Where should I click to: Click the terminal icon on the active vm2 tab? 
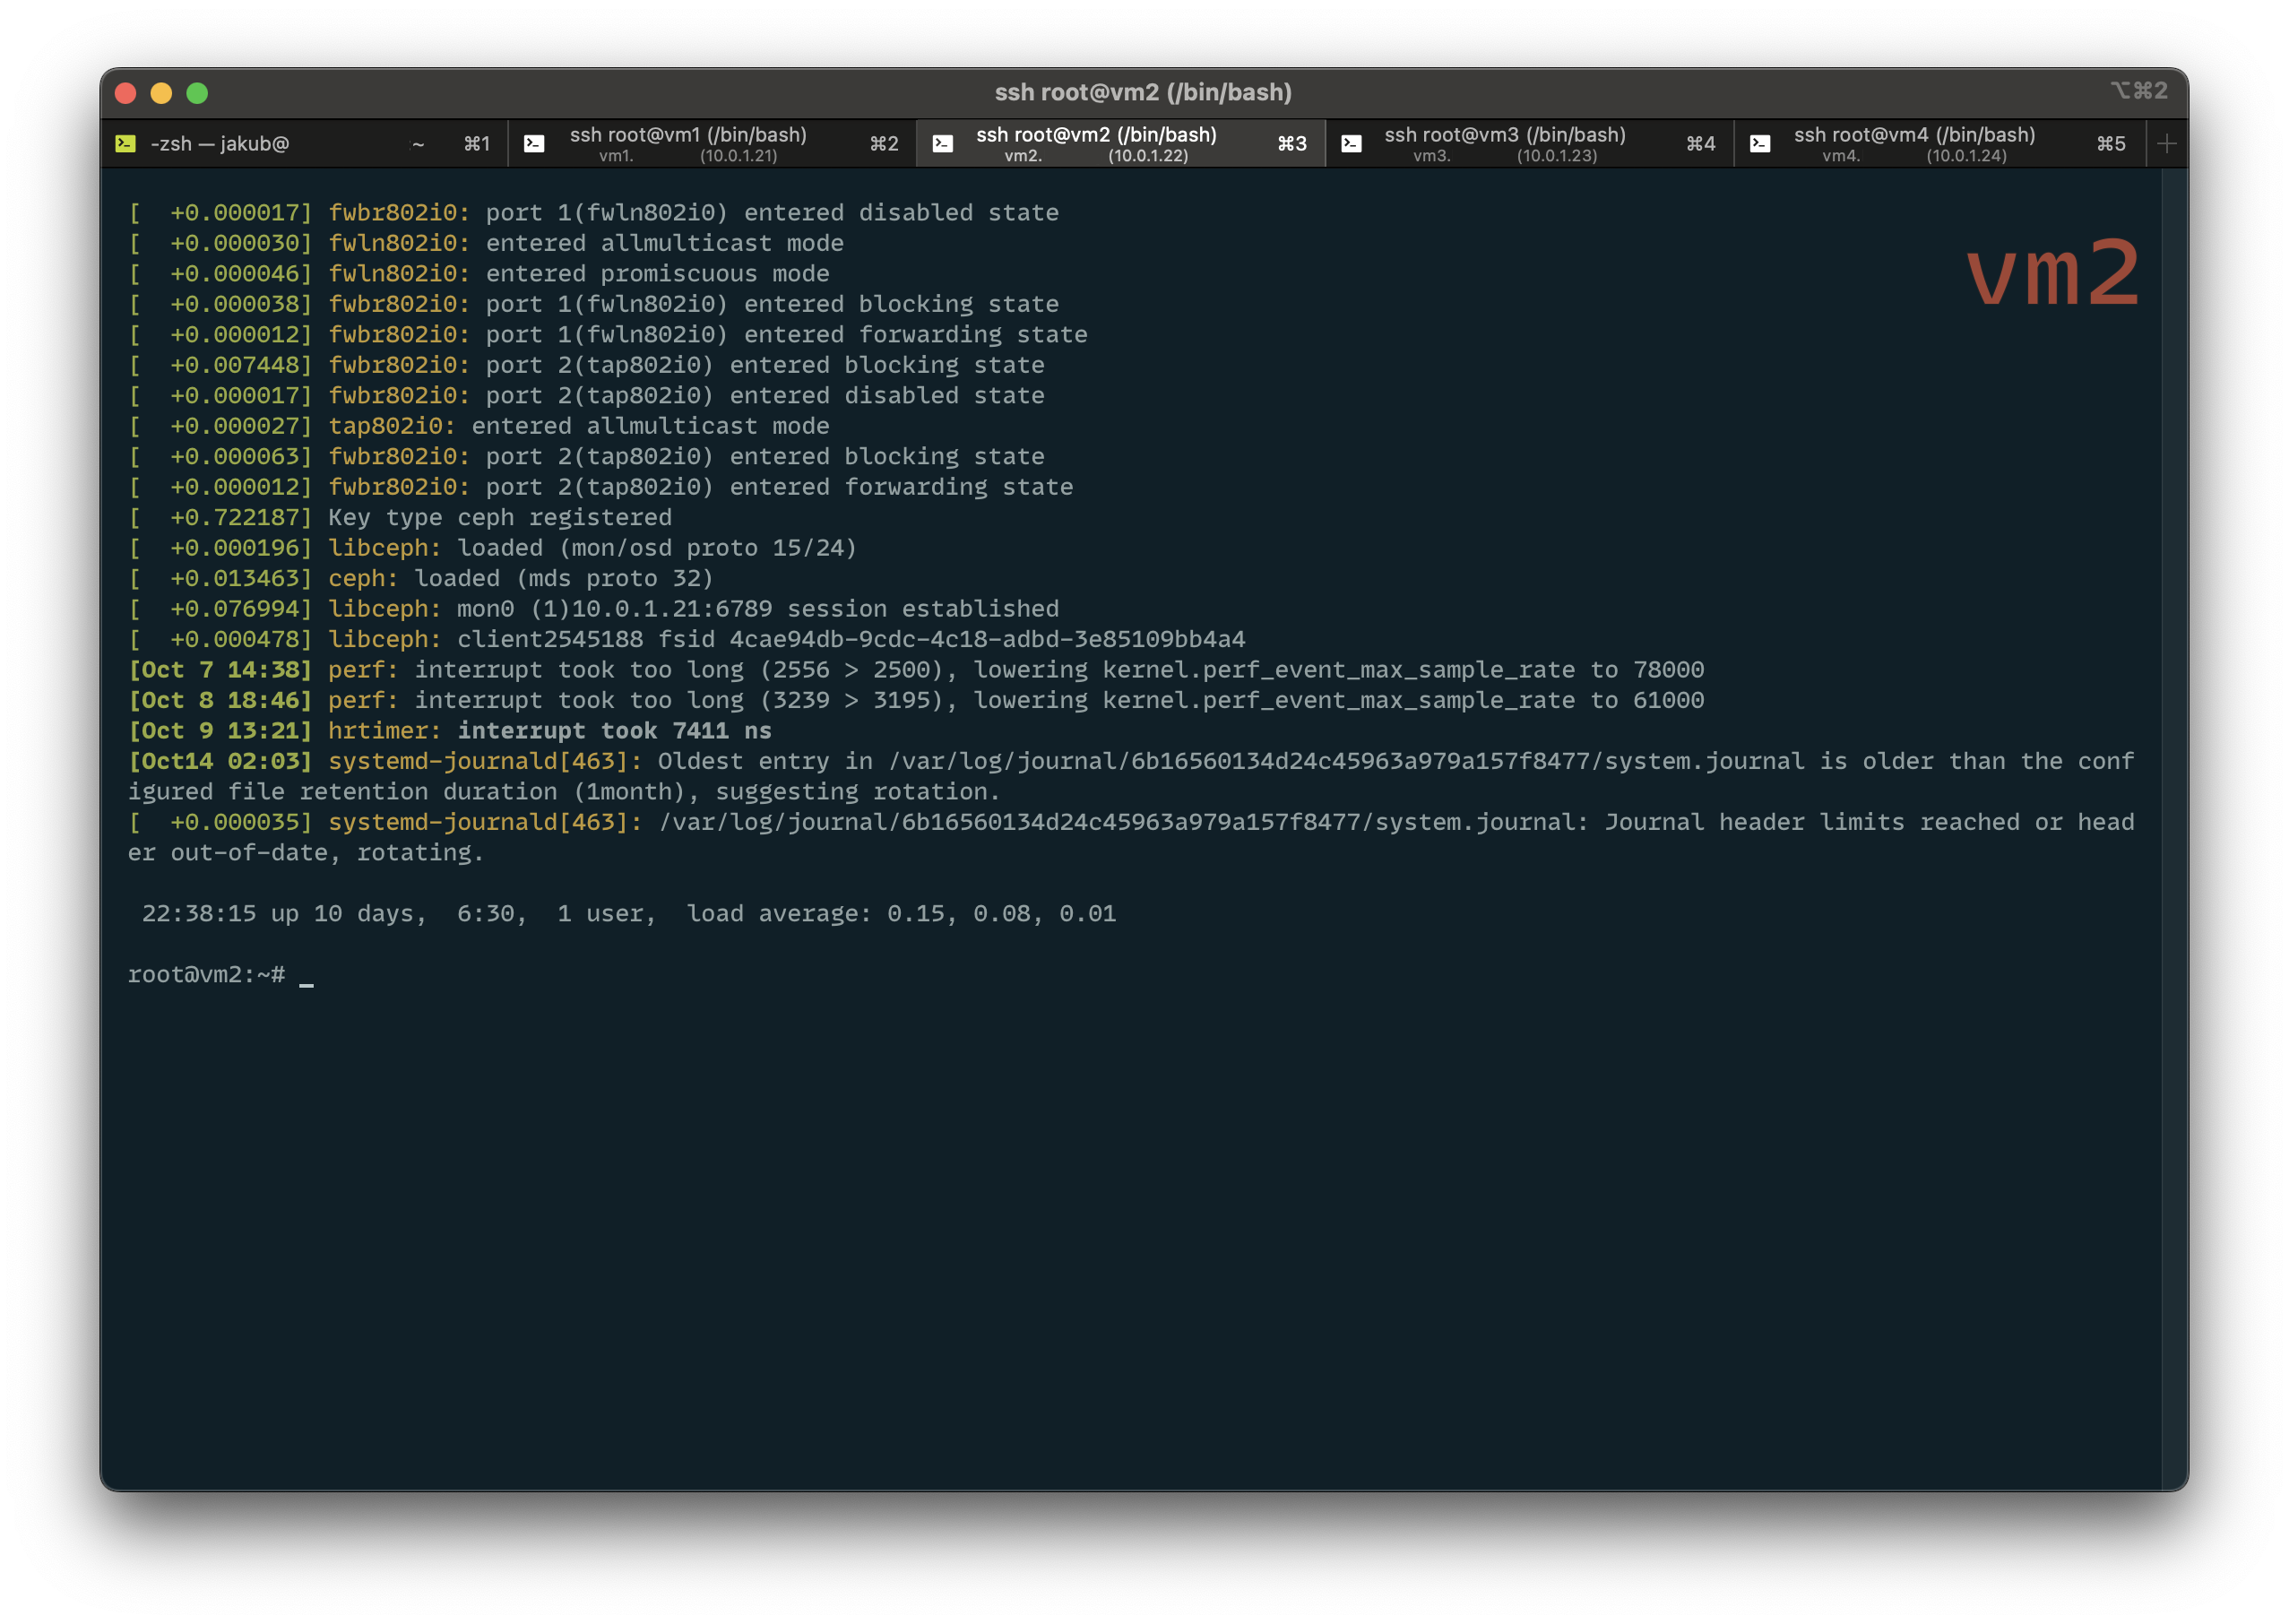click(x=941, y=143)
